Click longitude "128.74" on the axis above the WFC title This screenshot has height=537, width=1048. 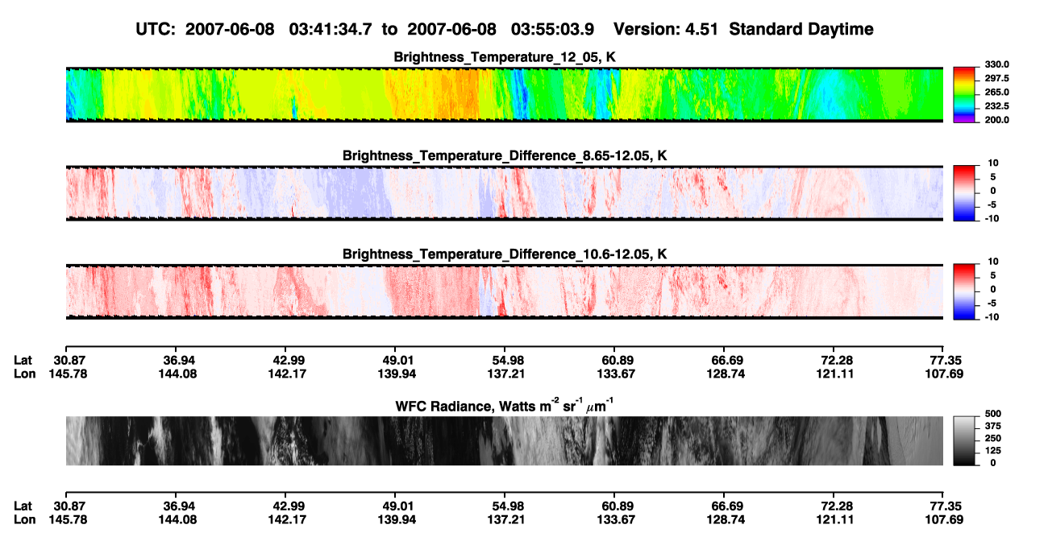(725, 374)
